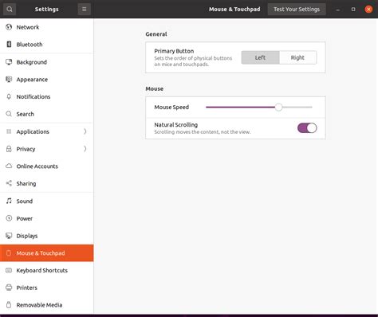Switch to the Background panel
The image size is (378, 317).
coord(47,62)
